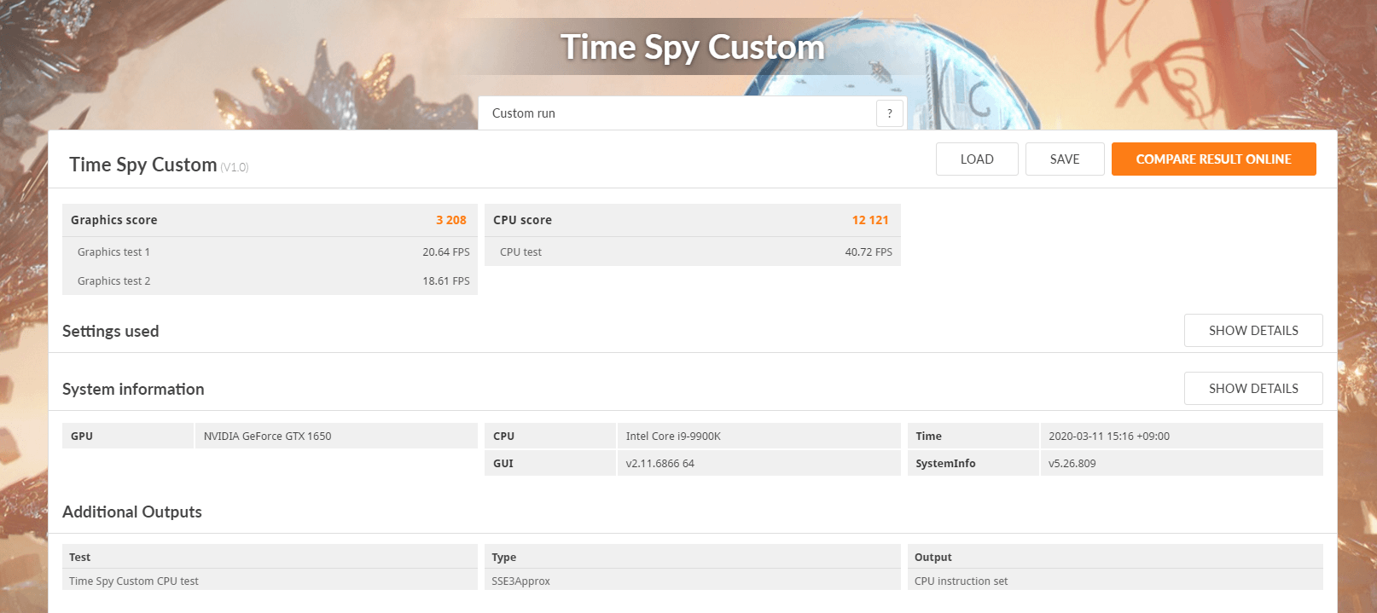
Task: Click Intel Core i9-9900K text
Action: click(x=673, y=436)
